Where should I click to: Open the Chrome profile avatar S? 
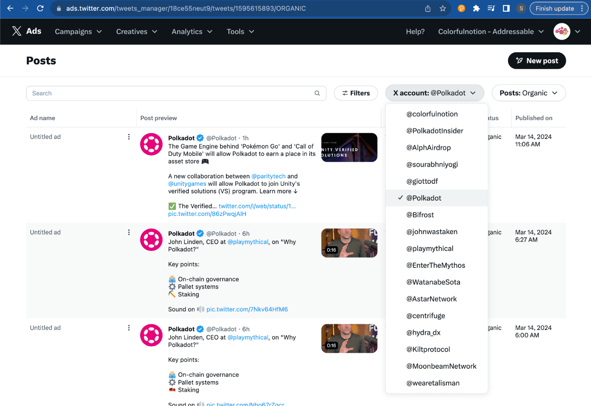pos(521,8)
